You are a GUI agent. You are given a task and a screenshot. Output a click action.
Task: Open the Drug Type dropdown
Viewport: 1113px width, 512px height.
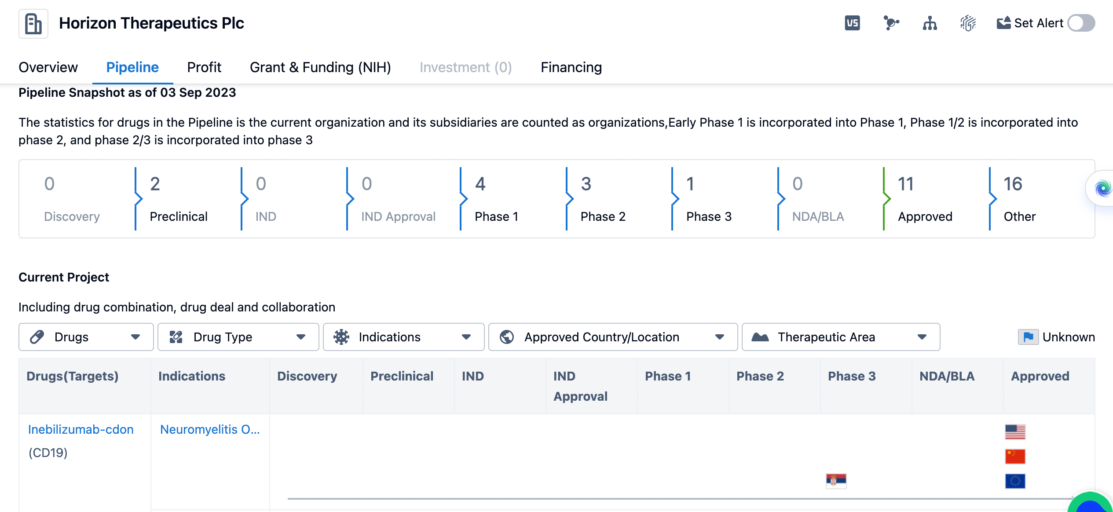238,337
